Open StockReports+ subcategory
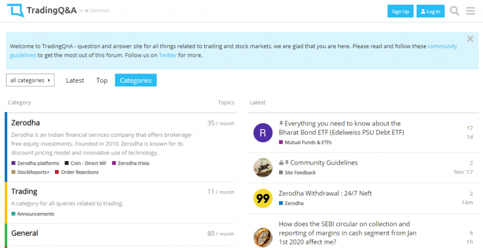The width and height of the screenshot is (483, 248). point(31,172)
